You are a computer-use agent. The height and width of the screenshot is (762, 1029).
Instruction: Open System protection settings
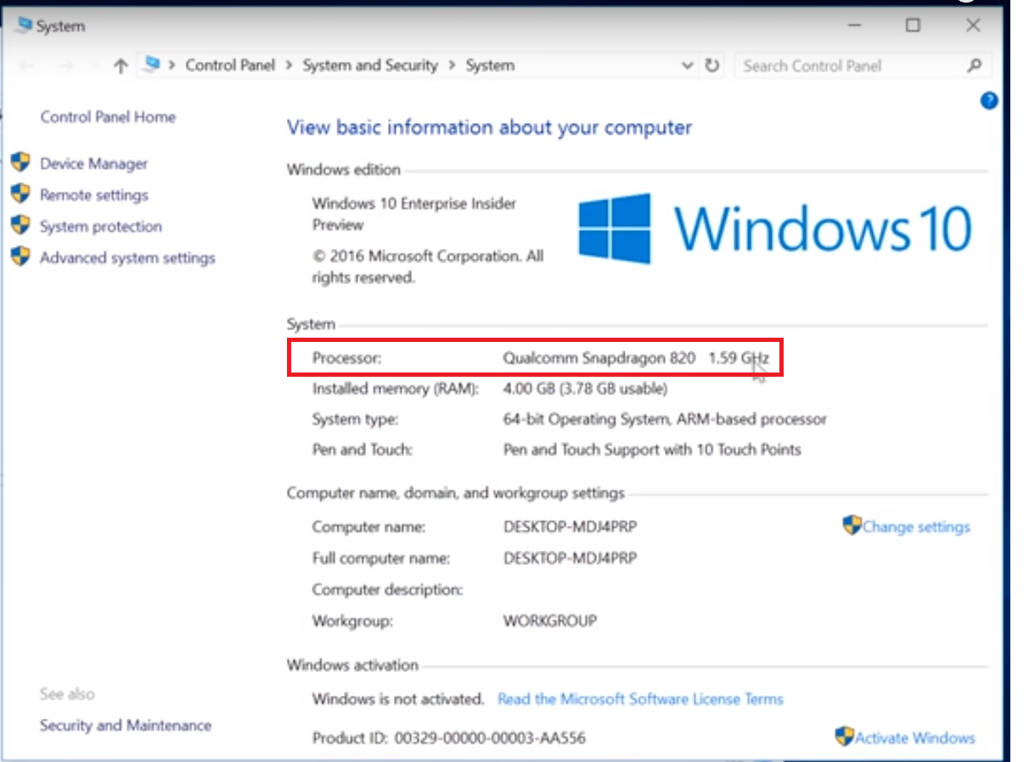pos(101,227)
